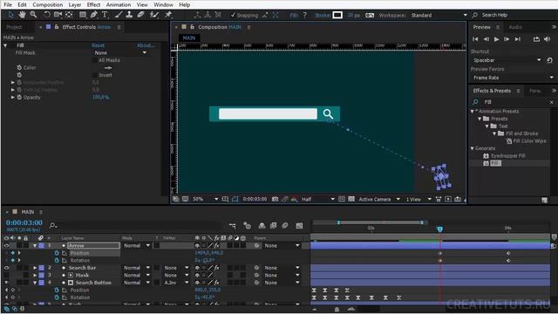Select the Unified Camera tool
The image size is (558, 314).
point(58,15)
